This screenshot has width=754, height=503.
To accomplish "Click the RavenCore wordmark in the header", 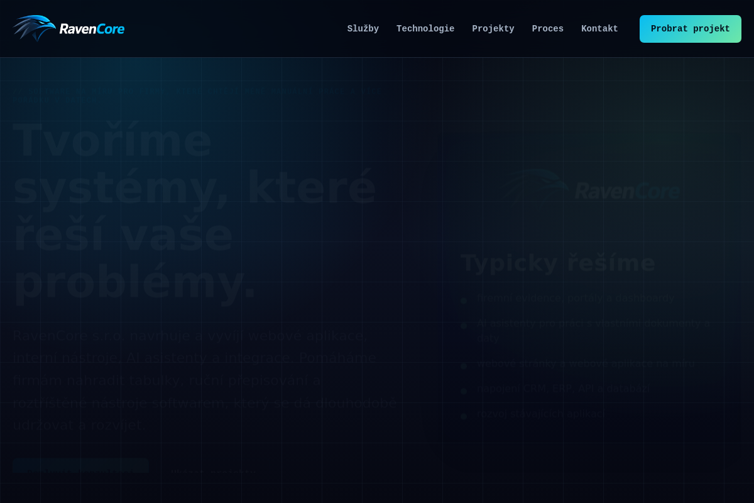I will [92, 29].
